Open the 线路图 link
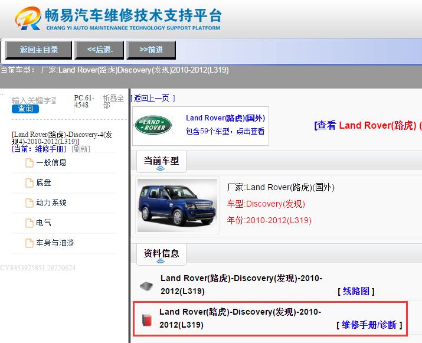The image size is (422, 343). pos(356,291)
